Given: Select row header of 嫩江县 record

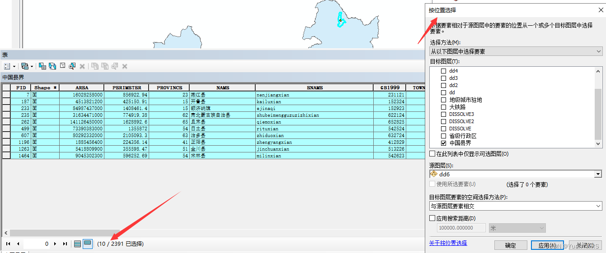Looking at the screenshot, I should pos(6,95).
